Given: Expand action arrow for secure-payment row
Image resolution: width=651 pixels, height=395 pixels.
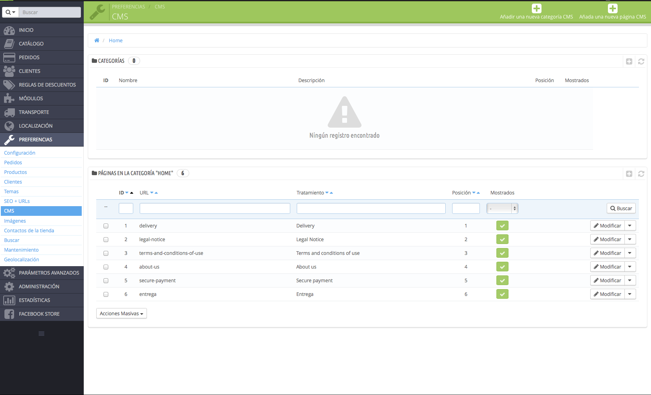Looking at the screenshot, I should point(630,281).
